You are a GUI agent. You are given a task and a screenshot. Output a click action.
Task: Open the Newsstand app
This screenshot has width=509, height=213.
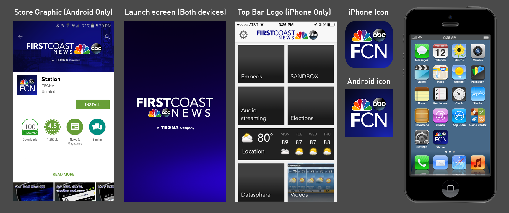pyautogui.click(x=422, y=115)
